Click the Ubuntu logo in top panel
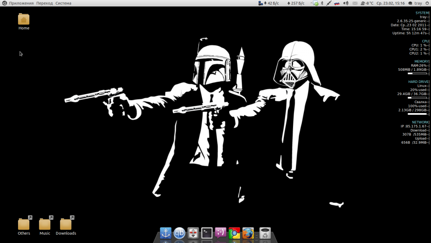Viewport: 431px width, 243px height. tap(4, 3)
